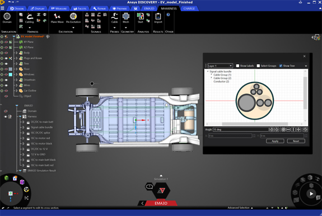Screen dimensions: 322x216
Task: Enable the Show Labels checkbox
Action: [237, 66]
